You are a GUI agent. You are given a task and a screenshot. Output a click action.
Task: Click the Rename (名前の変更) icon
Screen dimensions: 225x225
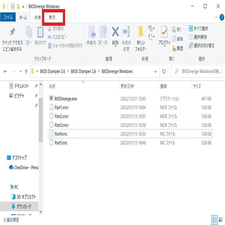(127, 32)
